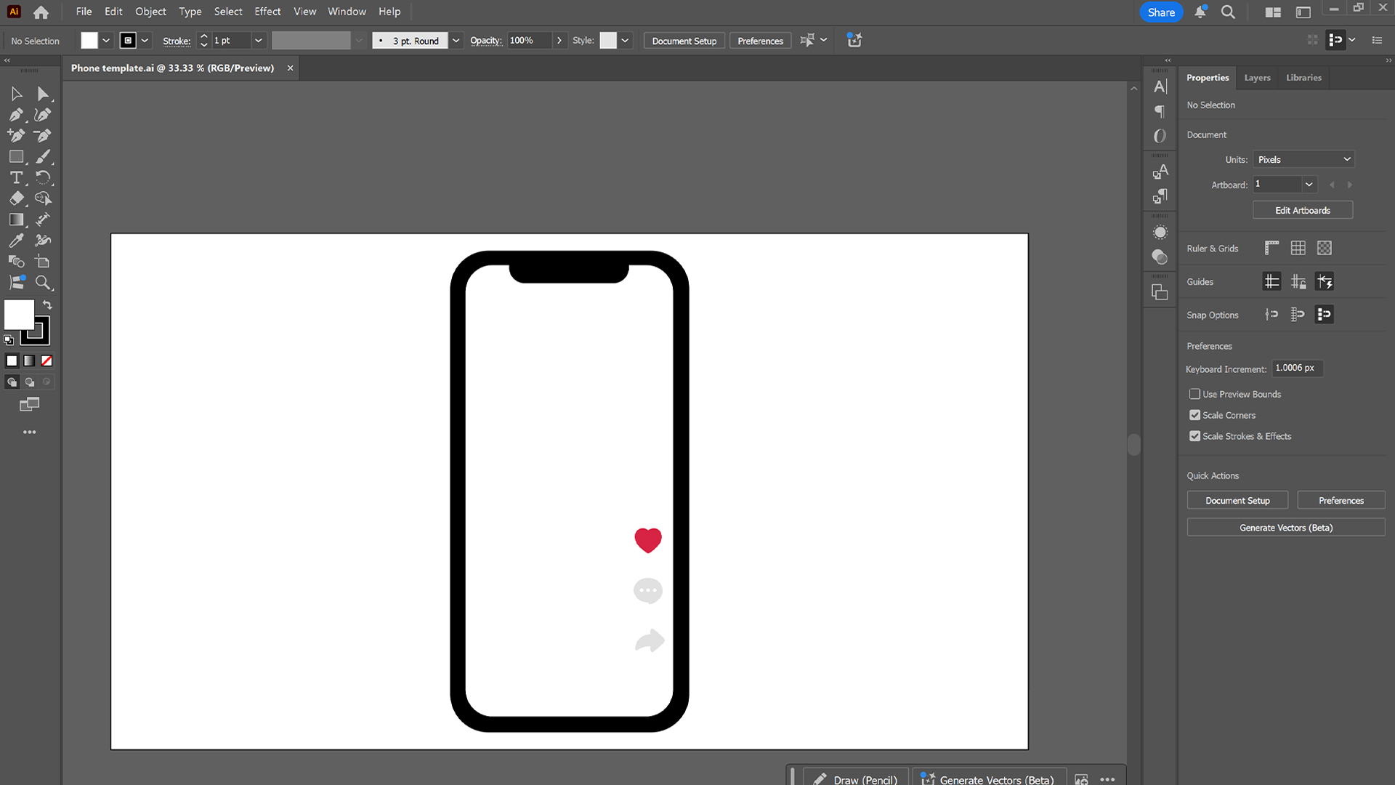Open the Artboard number dropdown
Image resolution: width=1395 pixels, height=785 pixels.
pyautogui.click(x=1309, y=185)
